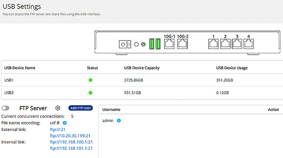Click the power button on device diagram
283x158 pixels.
[x=123, y=44]
